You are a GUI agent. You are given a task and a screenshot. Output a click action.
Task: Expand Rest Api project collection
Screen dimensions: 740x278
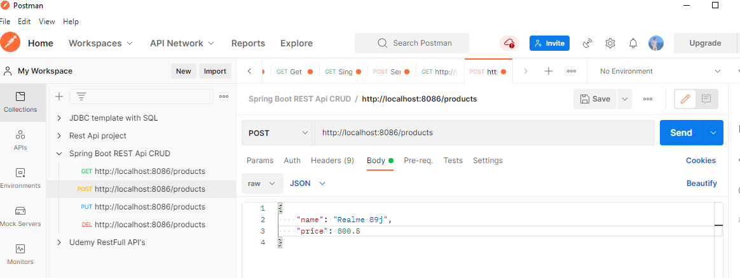coord(59,136)
